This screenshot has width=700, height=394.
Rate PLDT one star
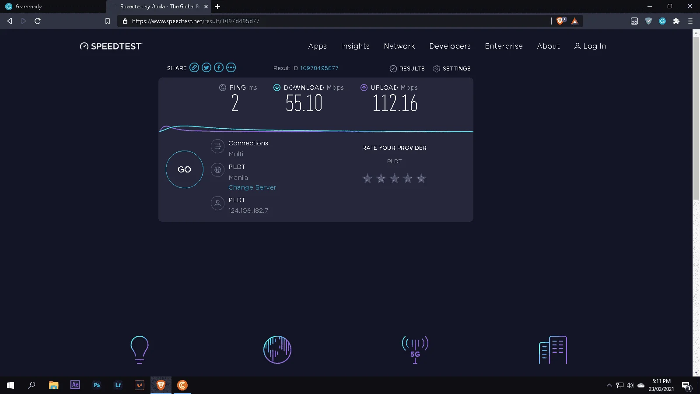pyautogui.click(x=367, y=178)
